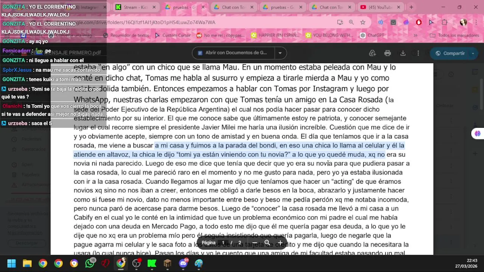Show more bookmarks with the chevron

click(415, 35)
